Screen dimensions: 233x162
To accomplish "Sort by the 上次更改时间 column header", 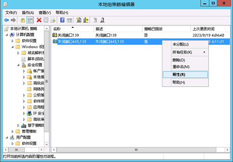I will 210,29.
